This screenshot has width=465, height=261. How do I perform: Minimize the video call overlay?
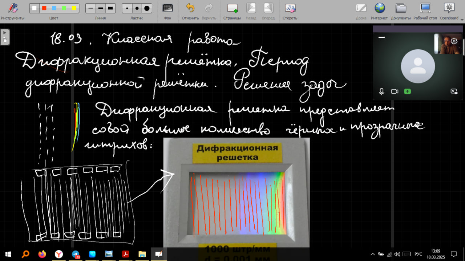(x=381, y=37)
